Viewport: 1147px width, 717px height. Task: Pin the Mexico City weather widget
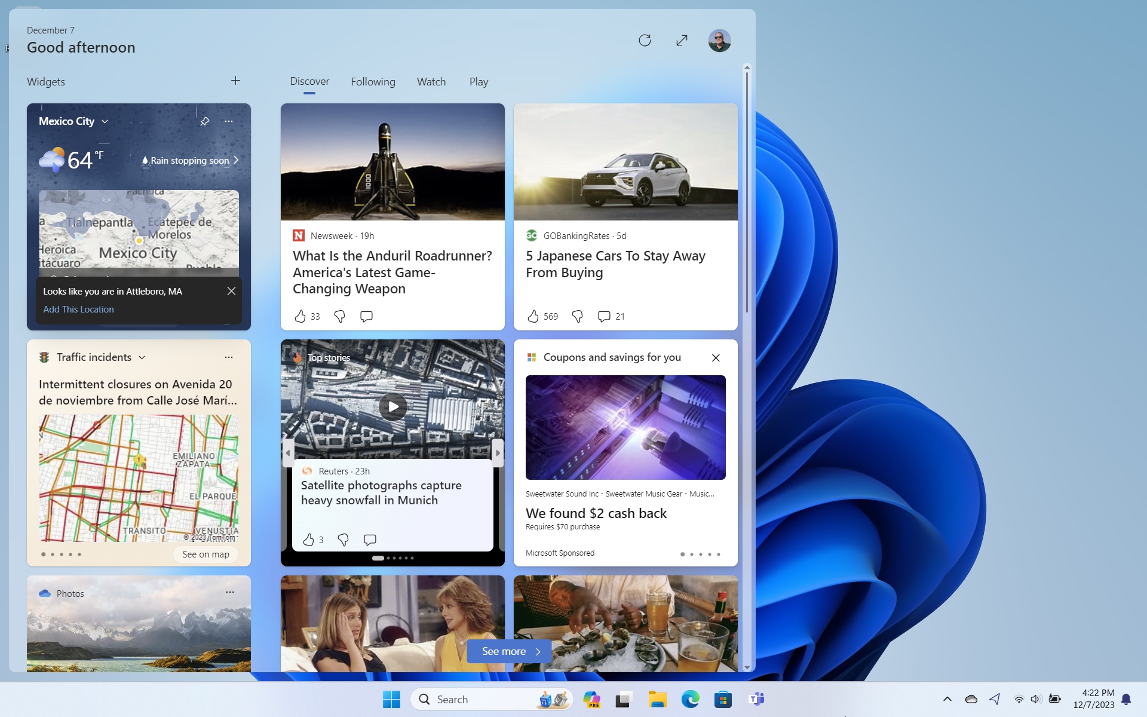point(205,121)
